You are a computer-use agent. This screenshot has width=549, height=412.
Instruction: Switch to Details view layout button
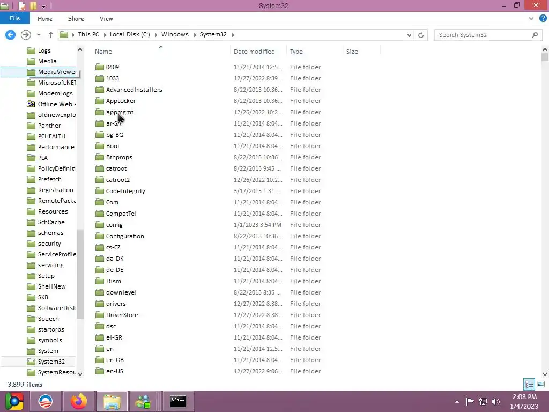(529, 384)
